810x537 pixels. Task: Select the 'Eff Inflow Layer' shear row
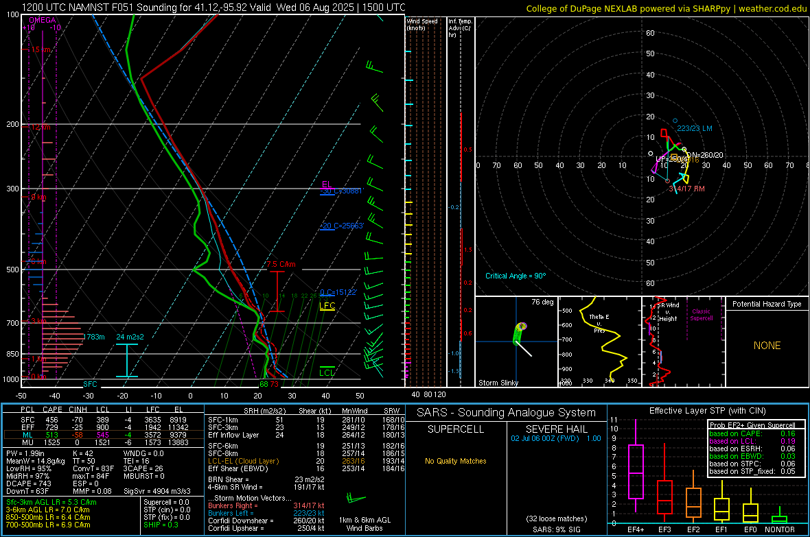pyautogui.click(x=306, y=435)
